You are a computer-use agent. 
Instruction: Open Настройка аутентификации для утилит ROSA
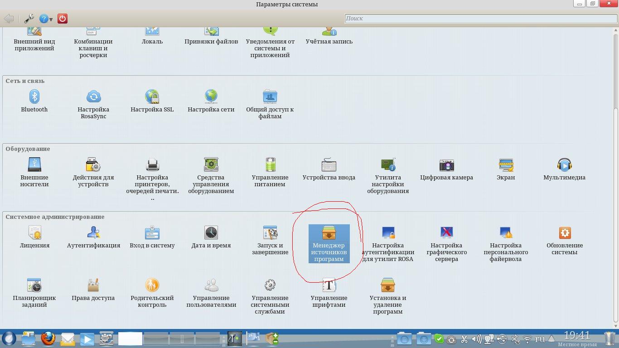[x=388, y=243]
